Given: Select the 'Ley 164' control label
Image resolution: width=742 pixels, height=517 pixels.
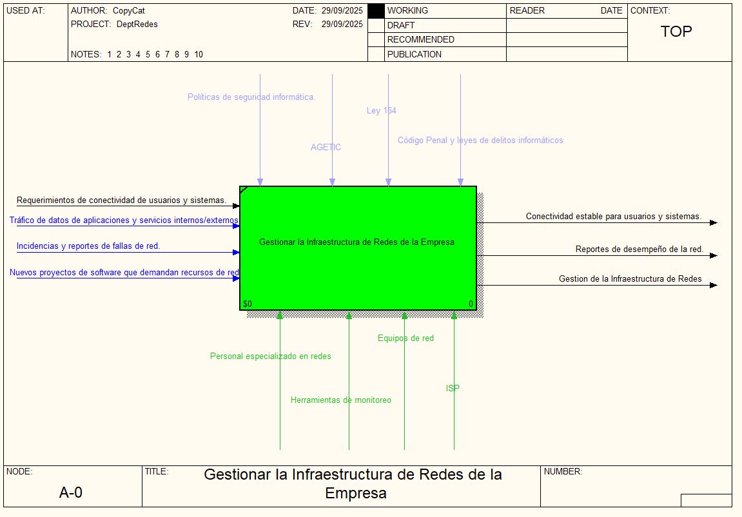Looking at the screenshot, I should pyautogui.click(x=381, y=111).
